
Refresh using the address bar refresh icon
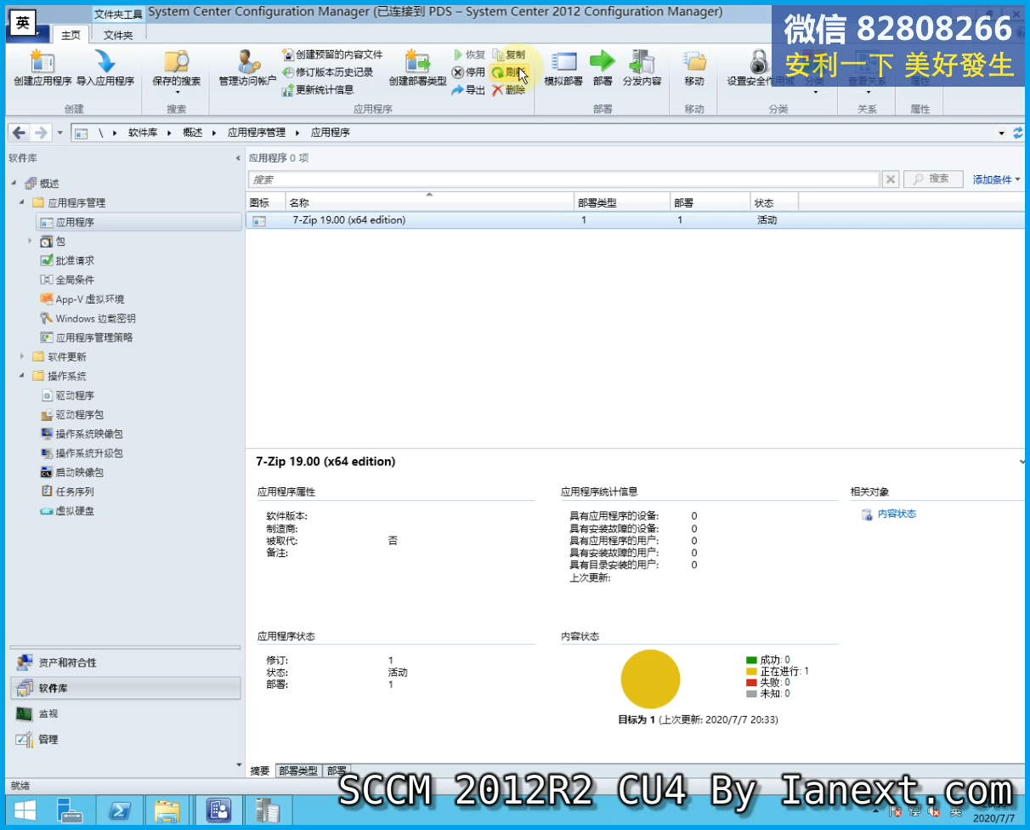click(1018, 133)
